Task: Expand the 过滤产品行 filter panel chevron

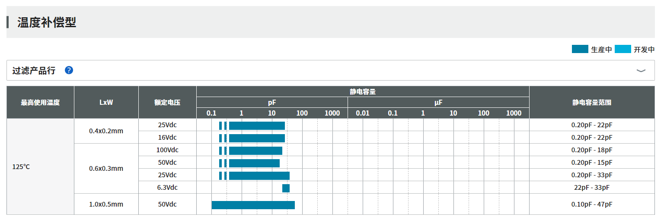Action: coord(641,71)
